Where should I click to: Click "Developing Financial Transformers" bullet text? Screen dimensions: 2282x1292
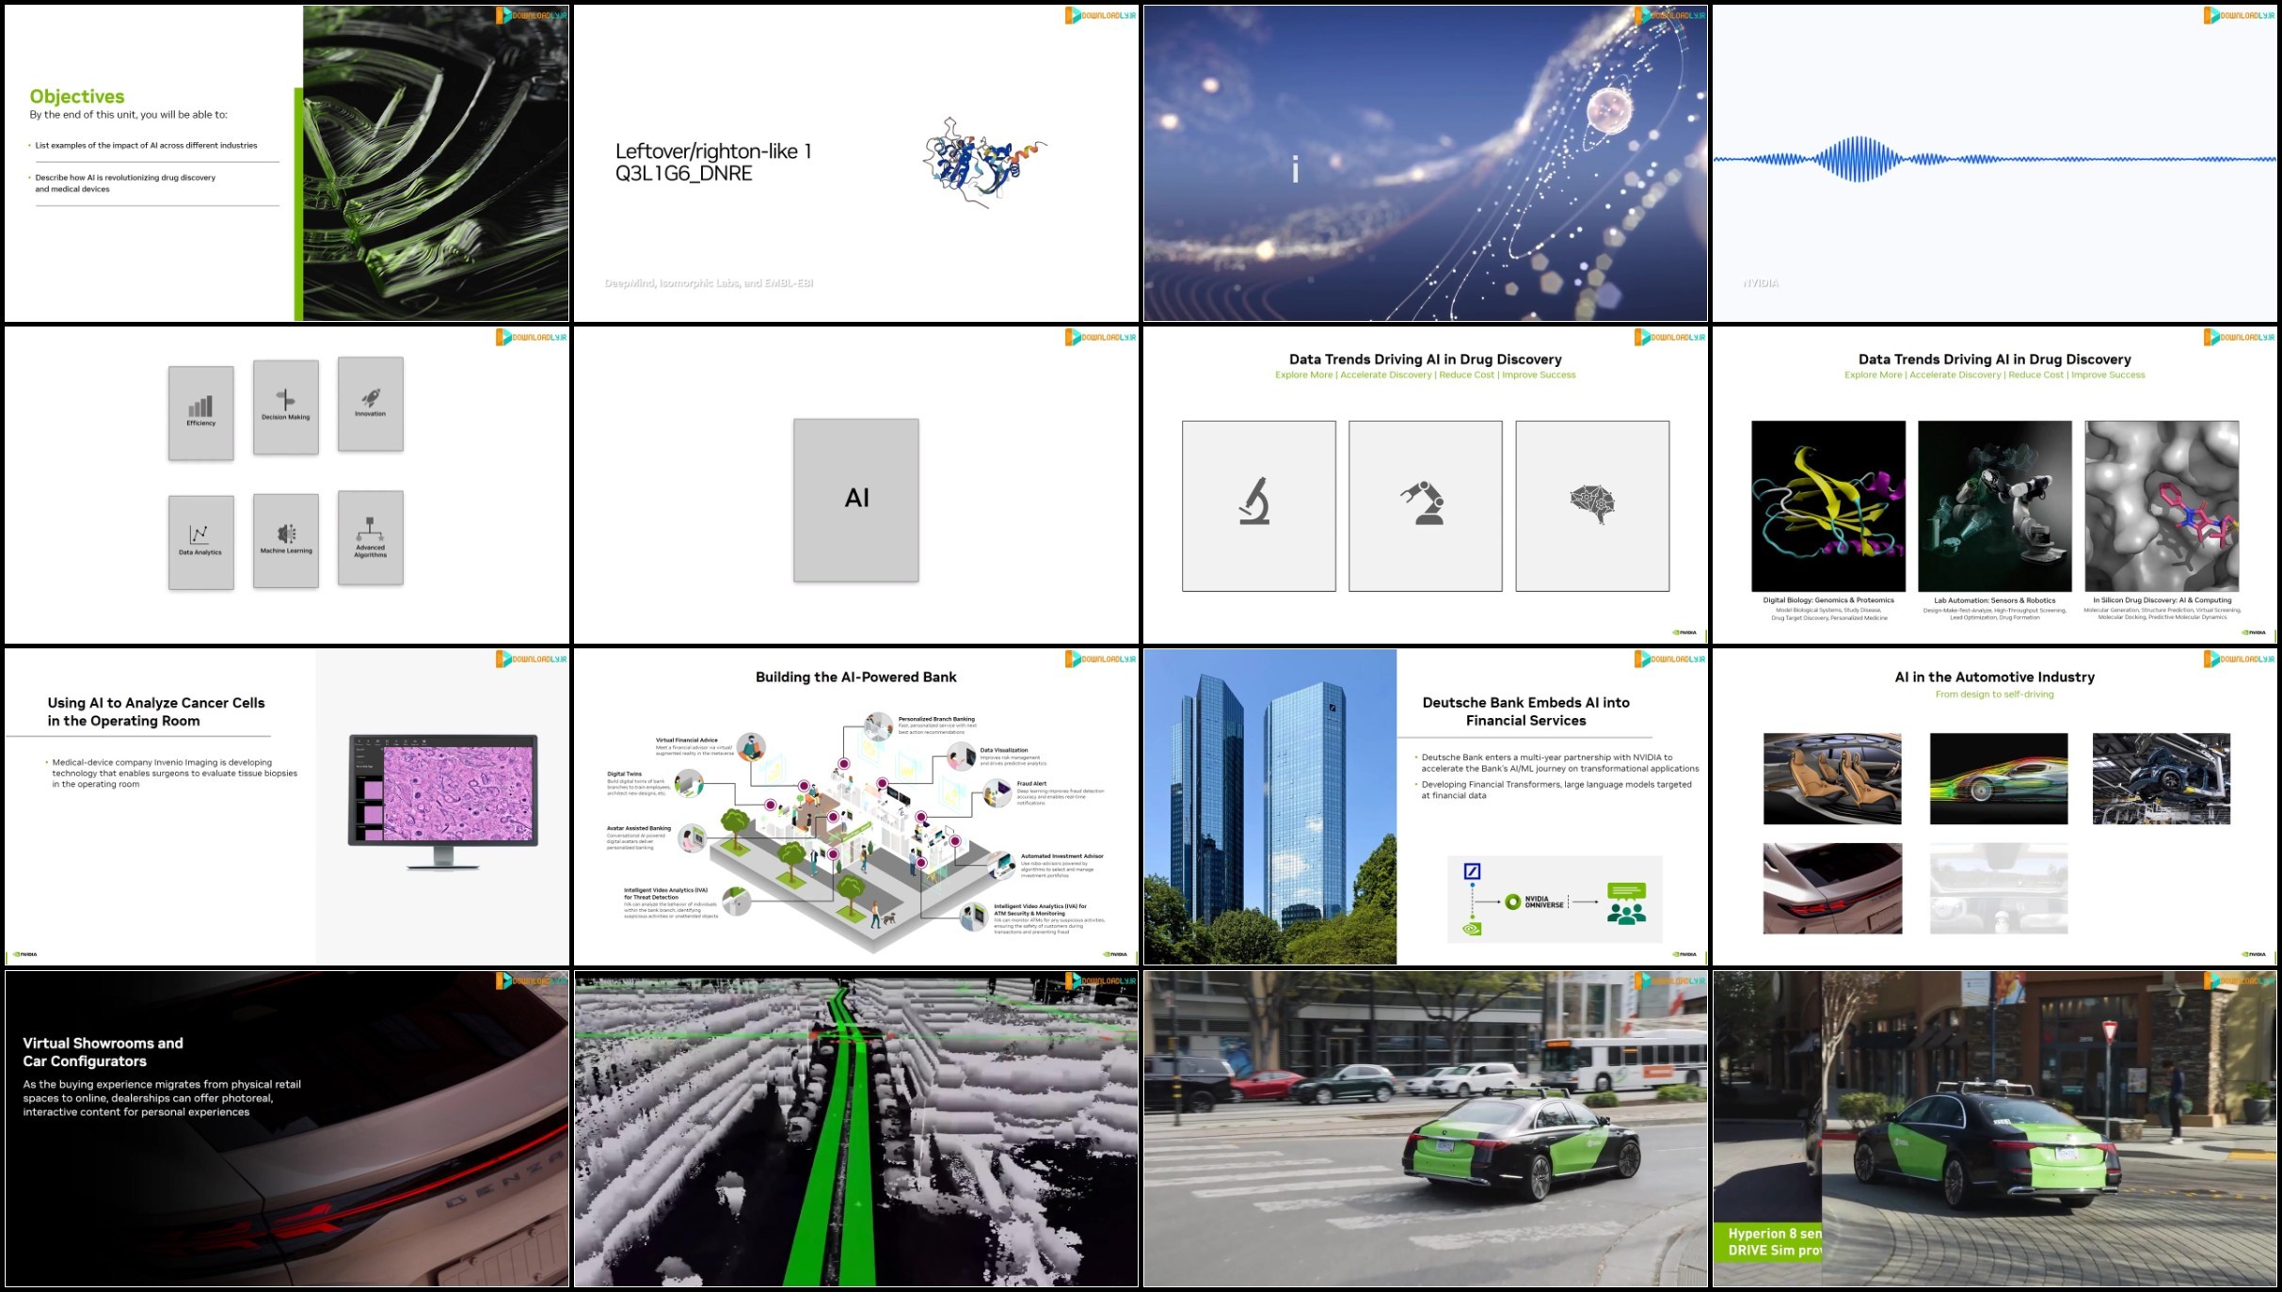pos(1556,790)
